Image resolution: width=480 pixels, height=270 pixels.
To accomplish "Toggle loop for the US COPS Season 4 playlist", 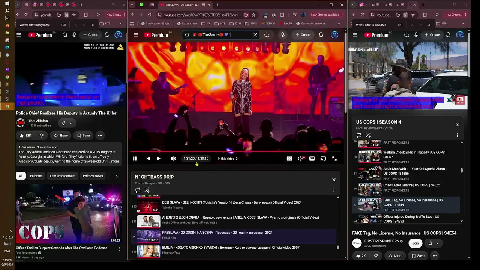I will click(359, 135).
